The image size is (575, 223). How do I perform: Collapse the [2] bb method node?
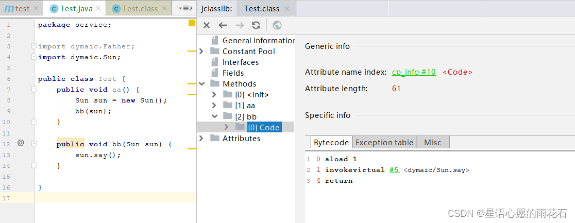[214, 116]
